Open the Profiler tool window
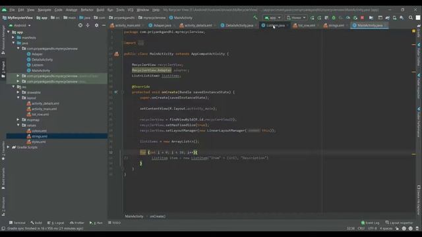Image resolution: width=422 pixels, height=237 pixels. pyautogui.click(x=77, y=223)
